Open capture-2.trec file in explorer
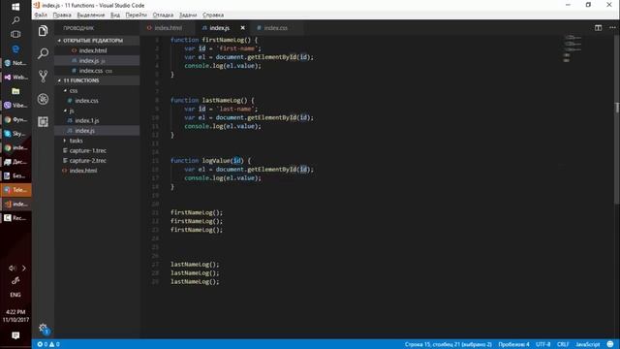This screenshot has height=349, width=620. click(x=97, y=161)
